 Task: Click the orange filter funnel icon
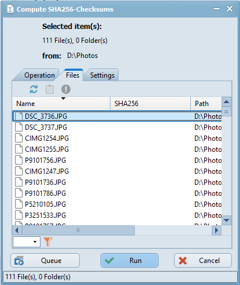coord(48,242)
